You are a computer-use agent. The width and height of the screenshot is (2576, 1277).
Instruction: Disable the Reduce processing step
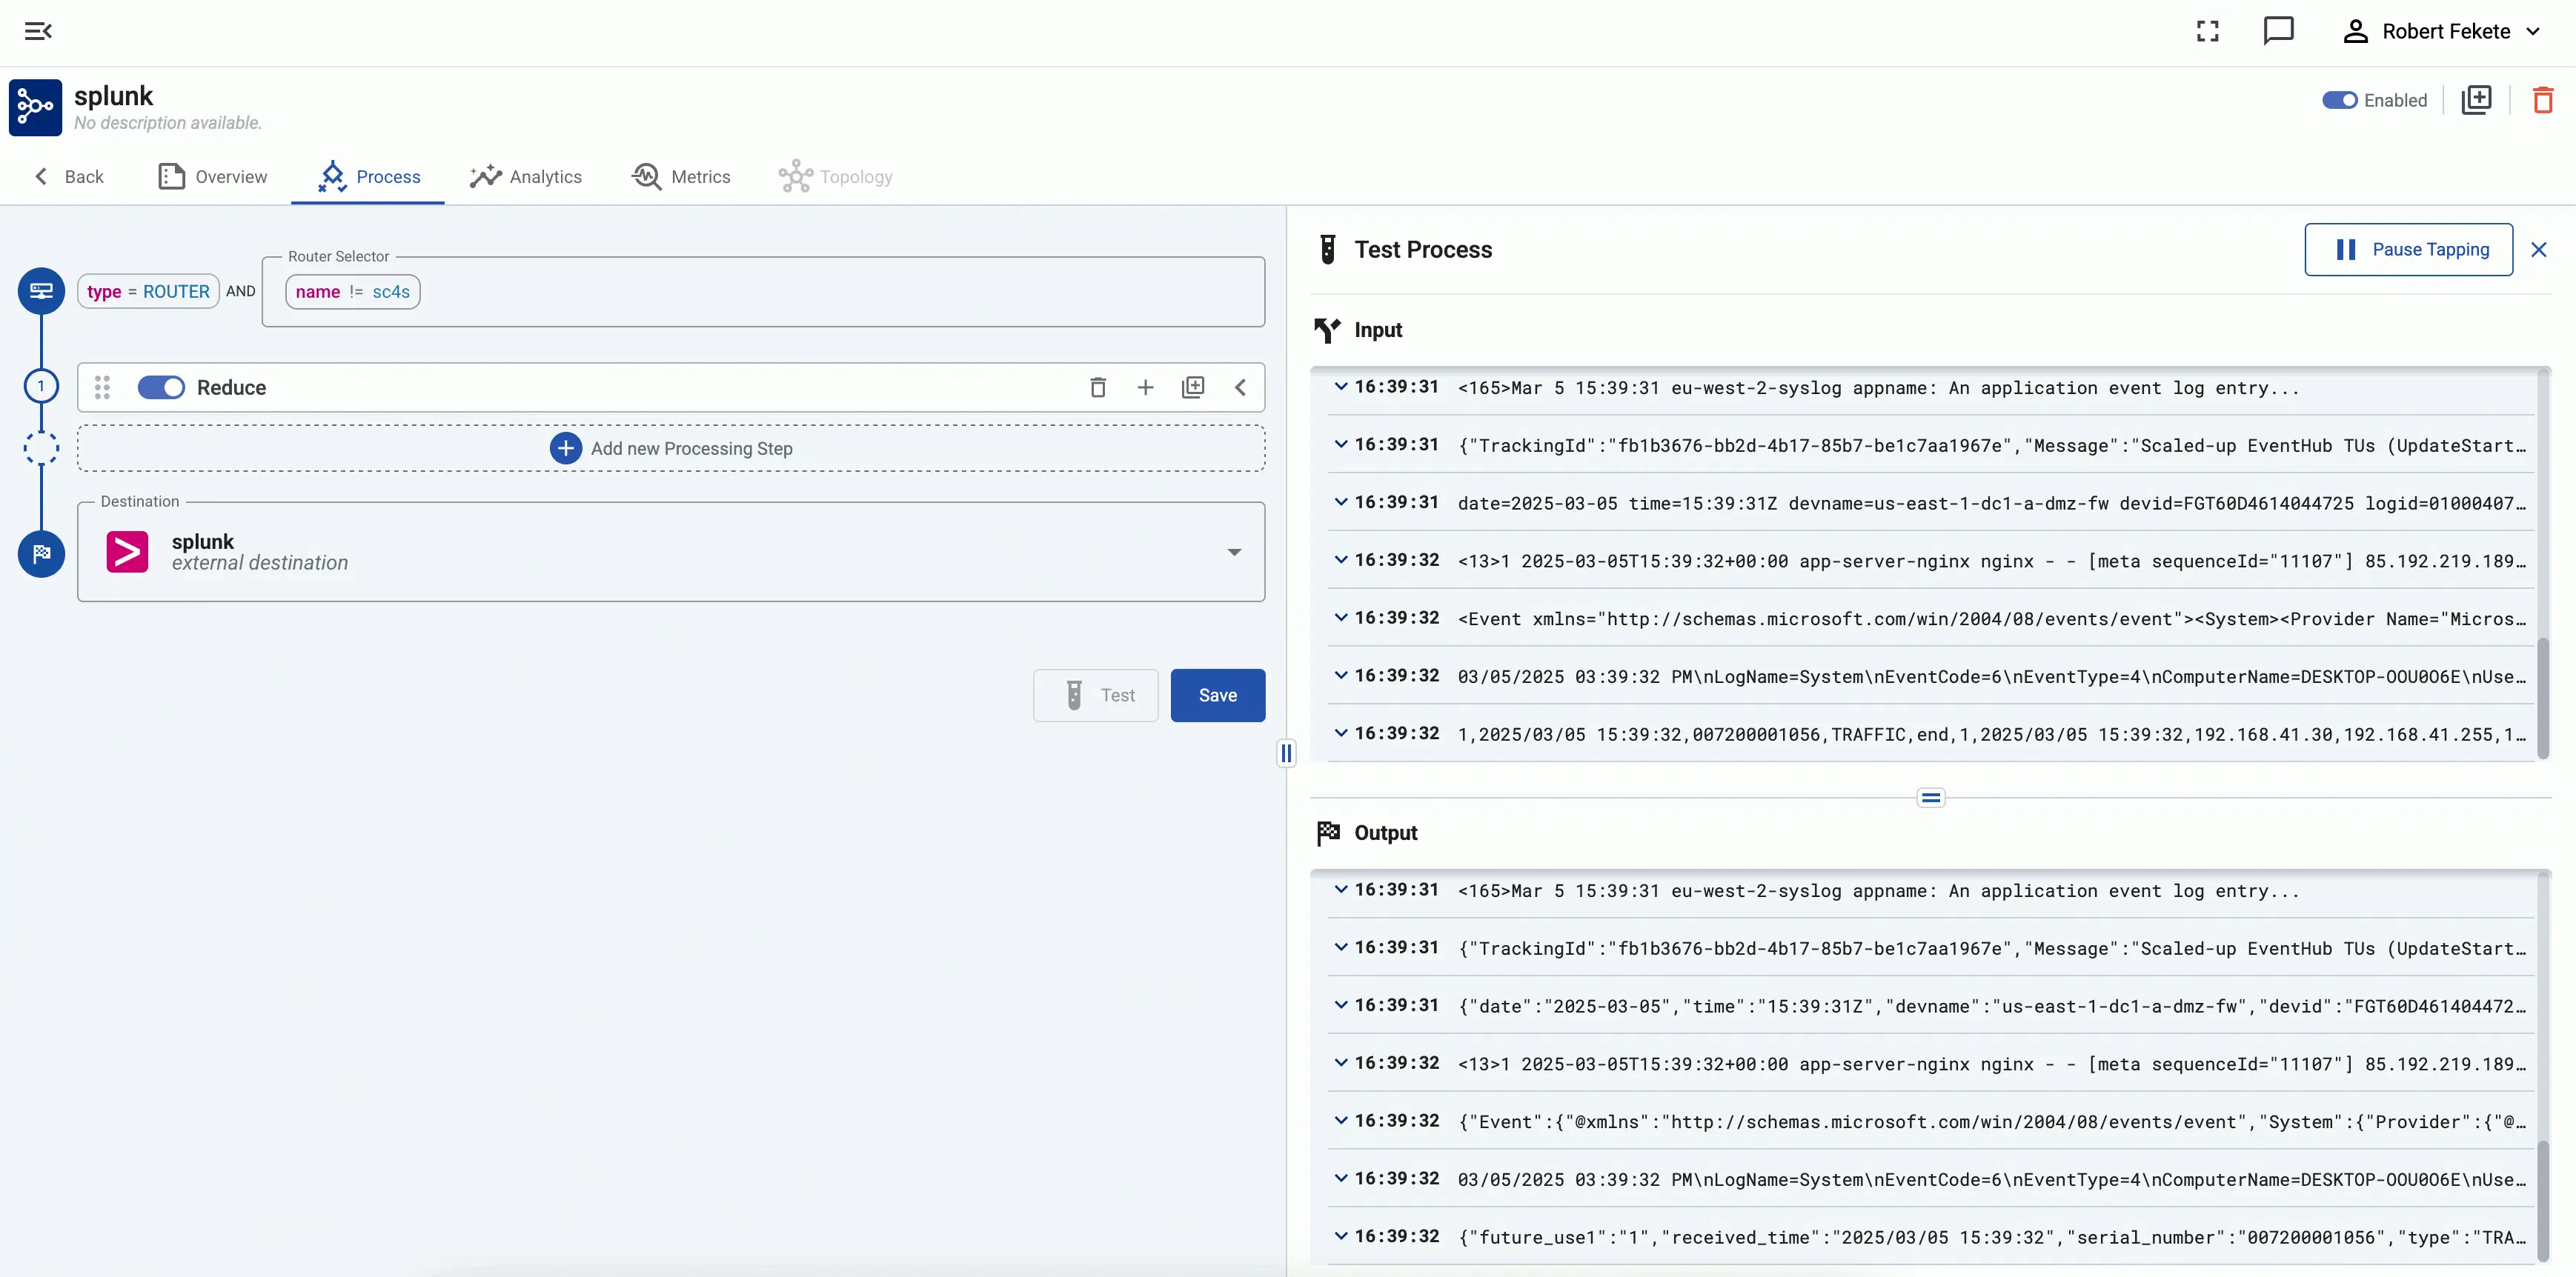tap(161, 387)
